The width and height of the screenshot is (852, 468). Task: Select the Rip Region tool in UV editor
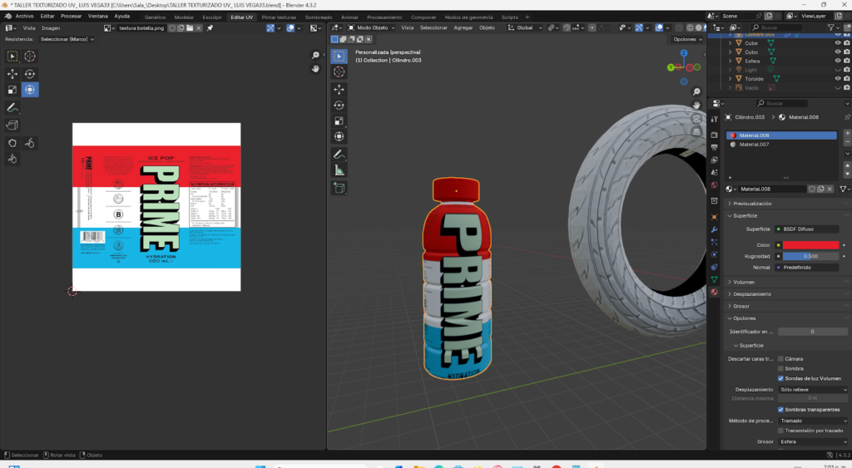tap(12, 126)
